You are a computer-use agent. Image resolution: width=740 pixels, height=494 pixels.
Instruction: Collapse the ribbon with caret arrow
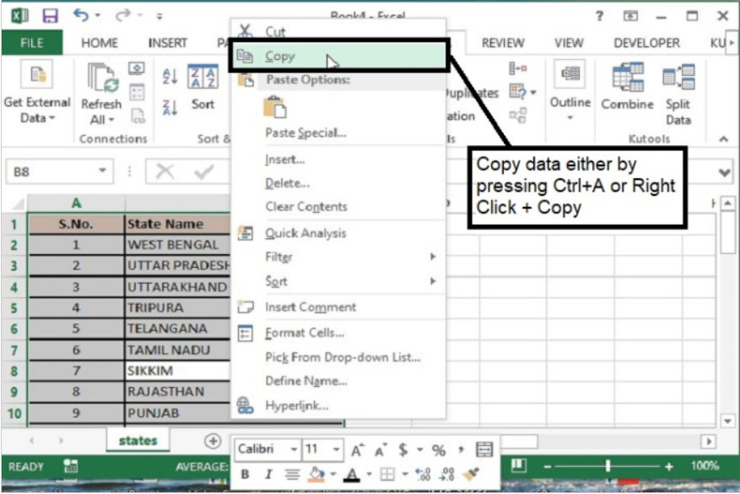pos(723,138)
